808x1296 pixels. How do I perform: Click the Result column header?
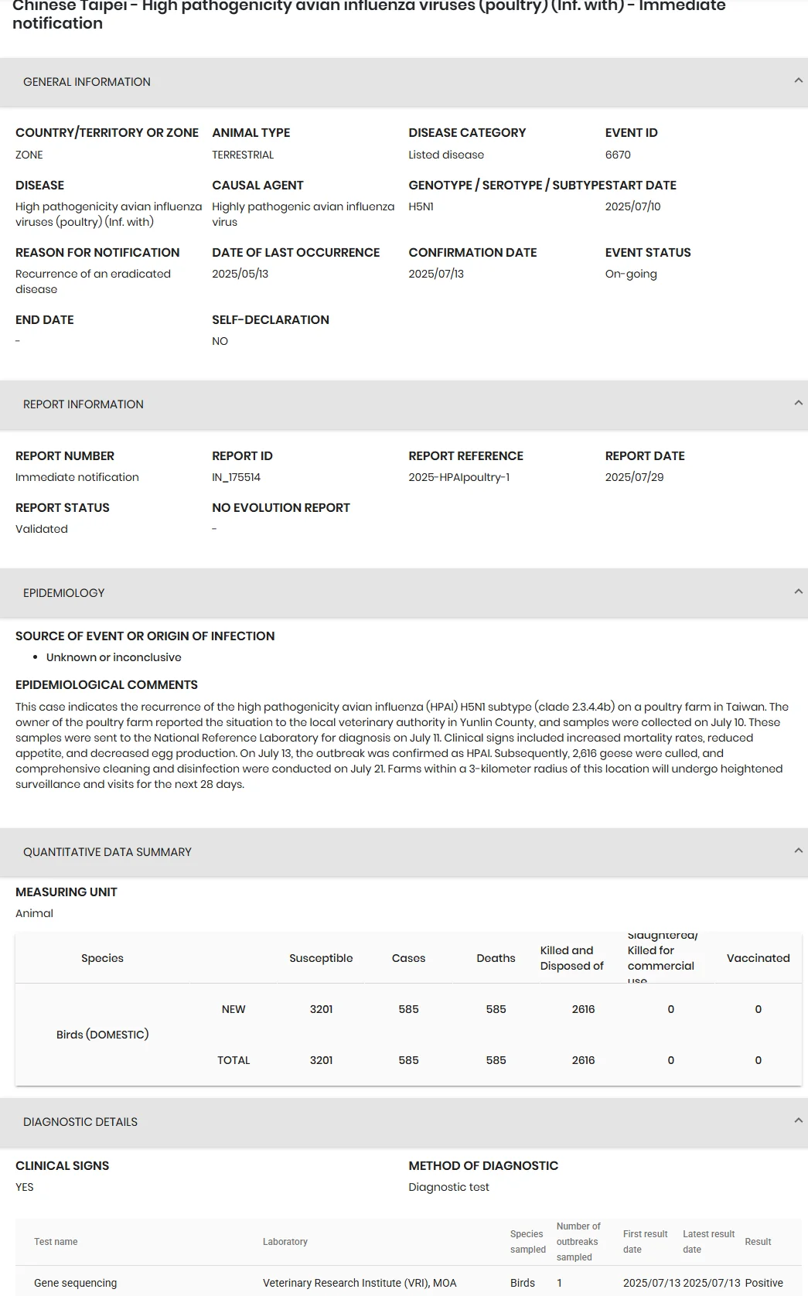tap(758, 1242)
